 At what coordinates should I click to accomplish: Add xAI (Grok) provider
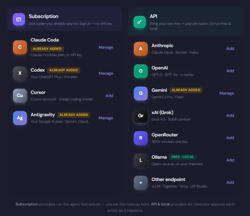point(230,116)
